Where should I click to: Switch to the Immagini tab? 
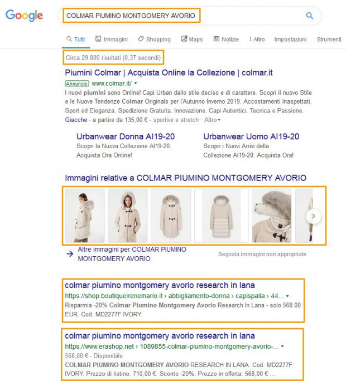click(112, 39)
